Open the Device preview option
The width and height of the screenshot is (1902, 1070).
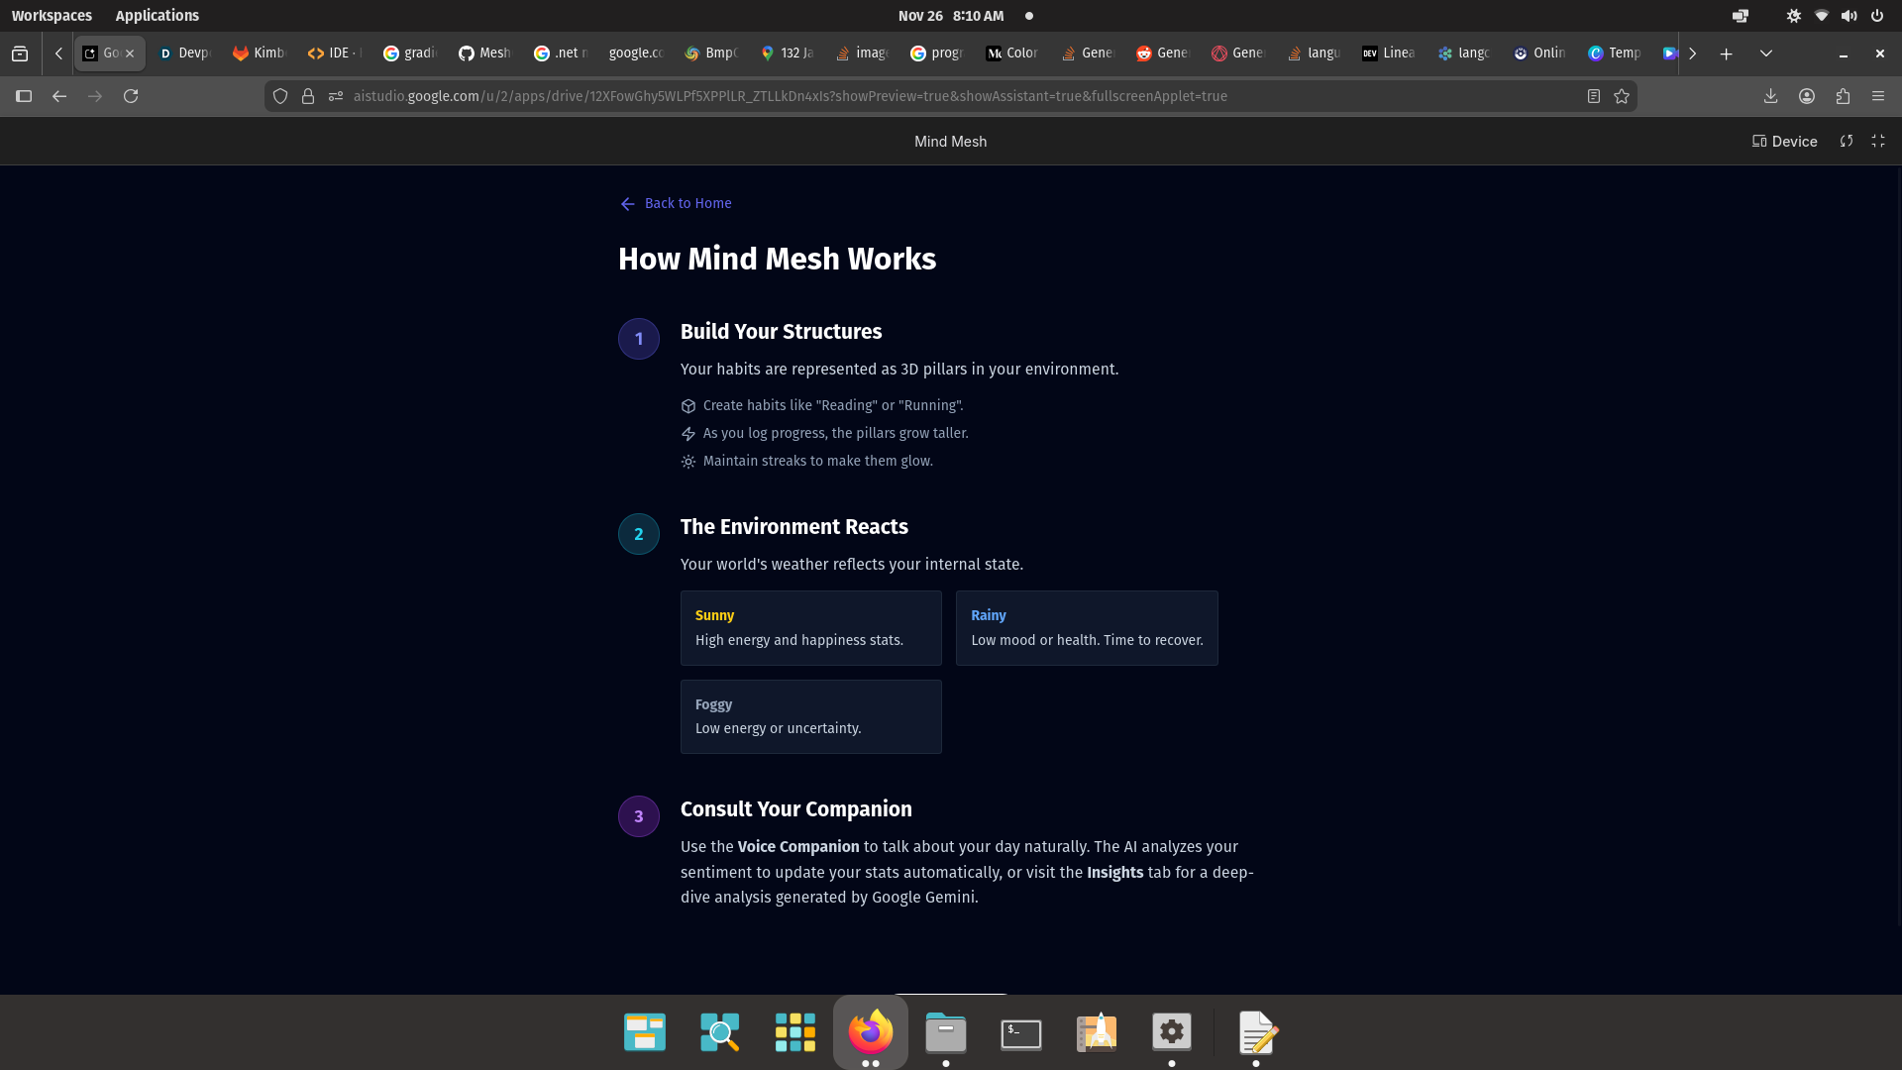point(1784,142)
